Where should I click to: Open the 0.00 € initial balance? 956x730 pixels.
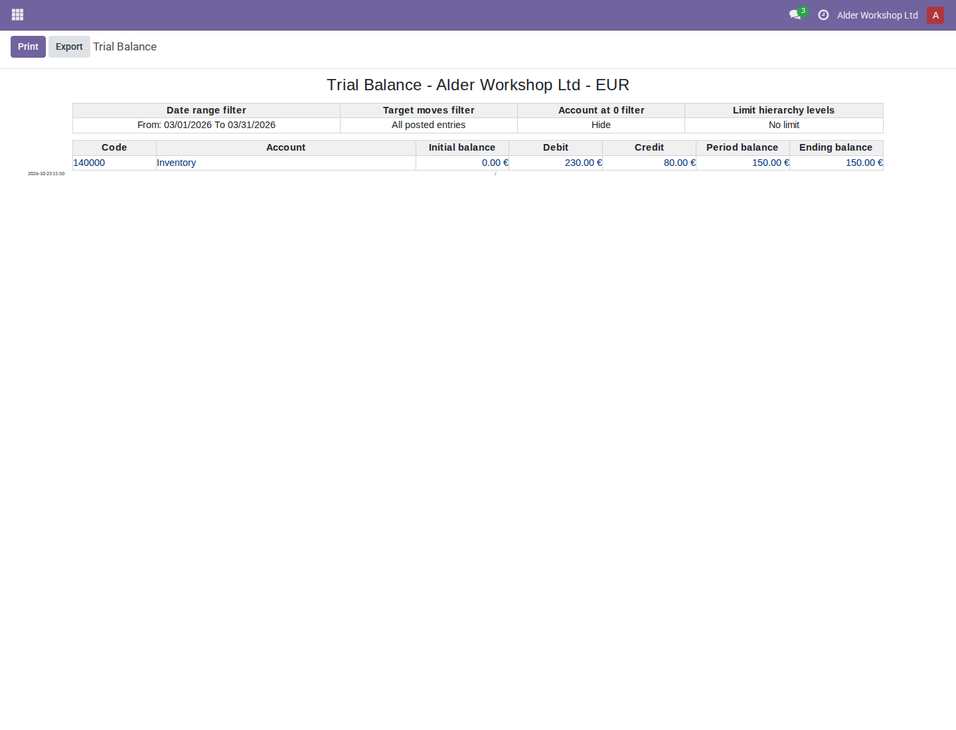click(x=495, y=163)
